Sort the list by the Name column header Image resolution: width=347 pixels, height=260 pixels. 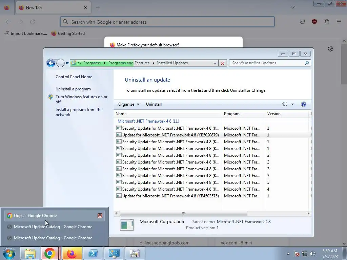(x=168, y=114)
